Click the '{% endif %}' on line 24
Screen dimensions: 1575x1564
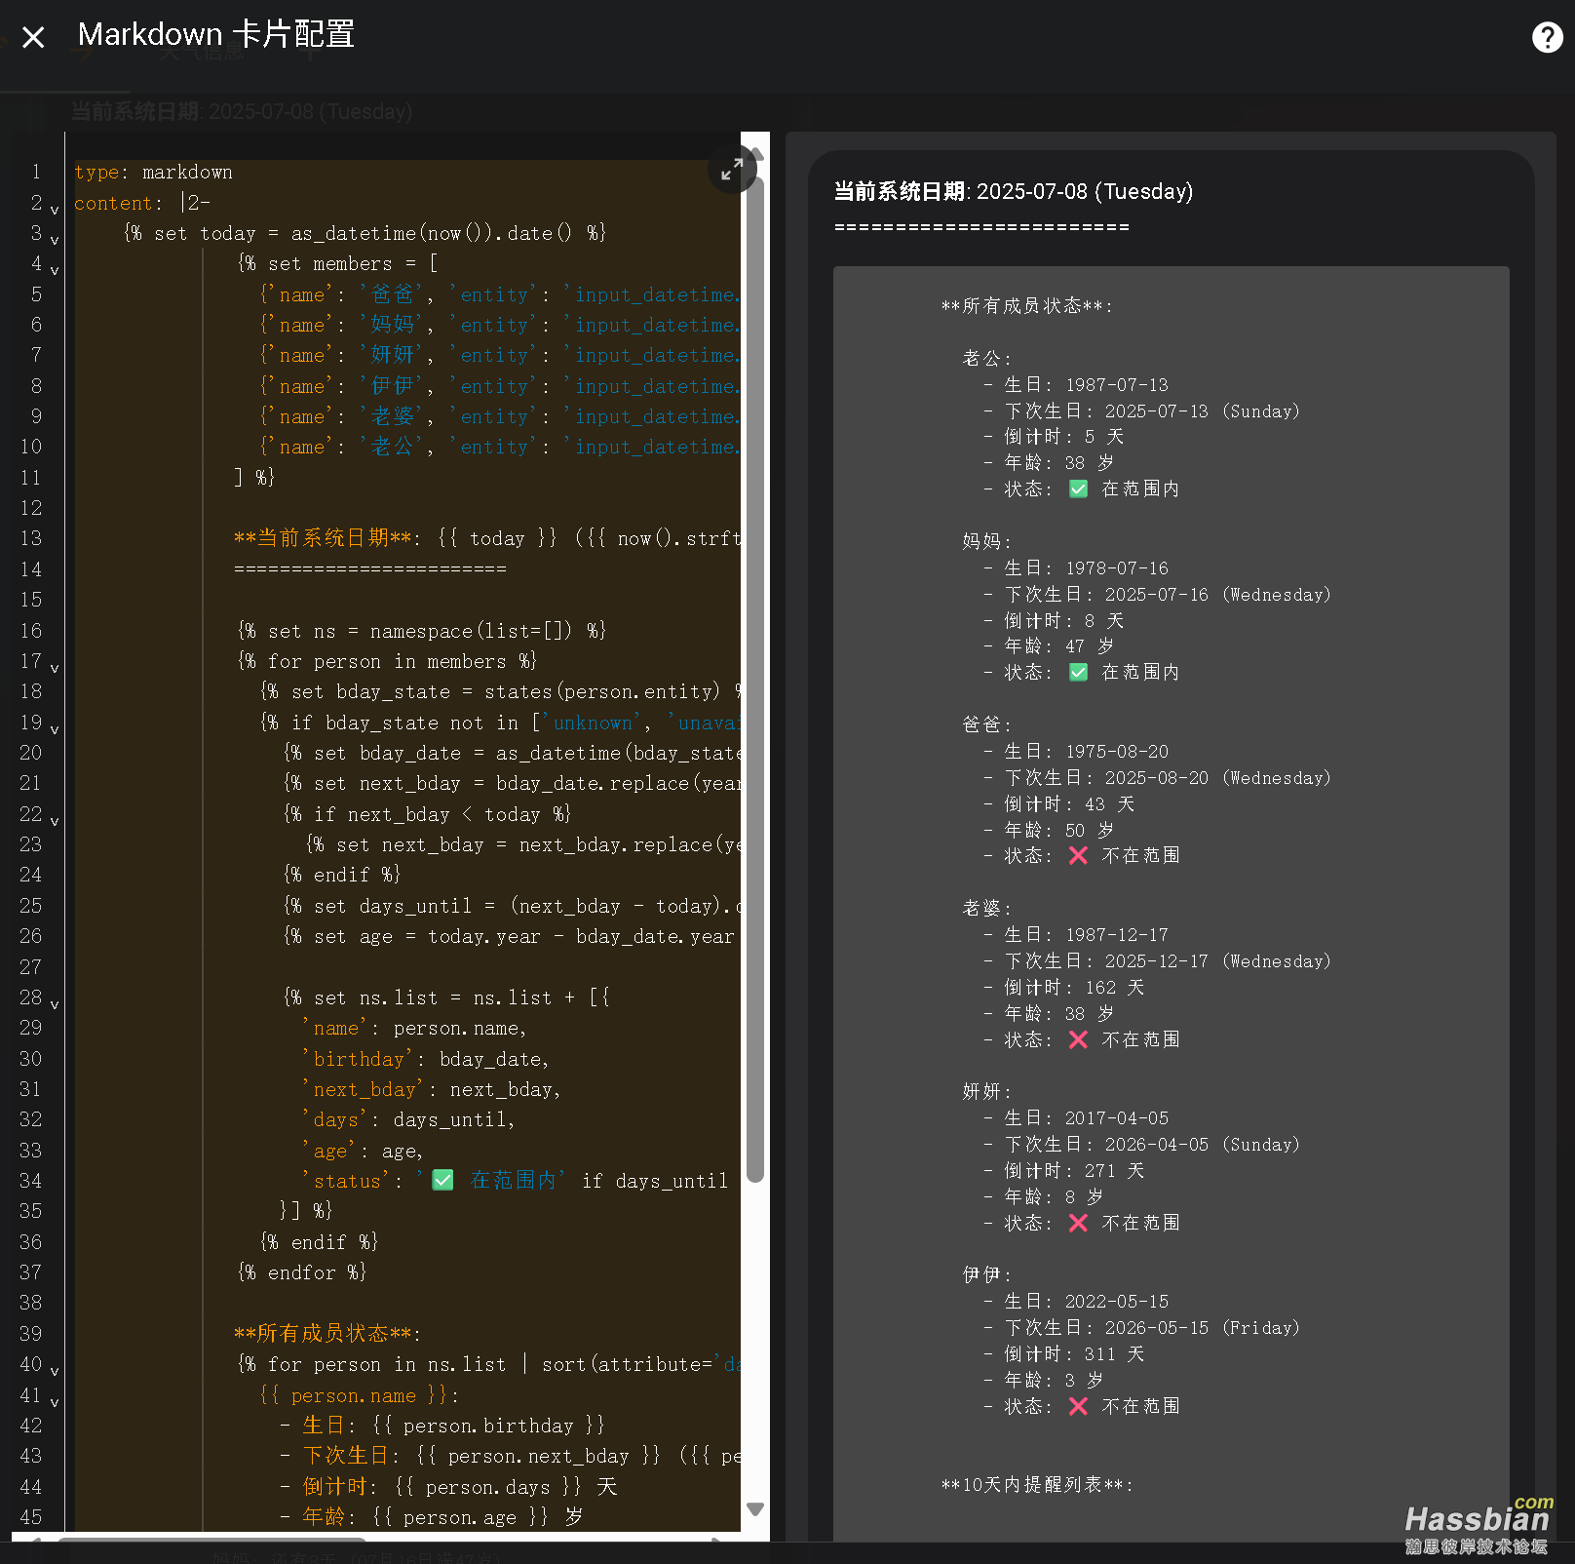[341, 875]
